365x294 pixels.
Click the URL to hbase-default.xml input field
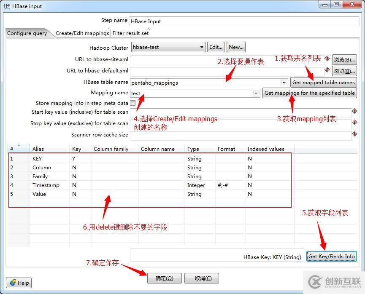point(227,72)
